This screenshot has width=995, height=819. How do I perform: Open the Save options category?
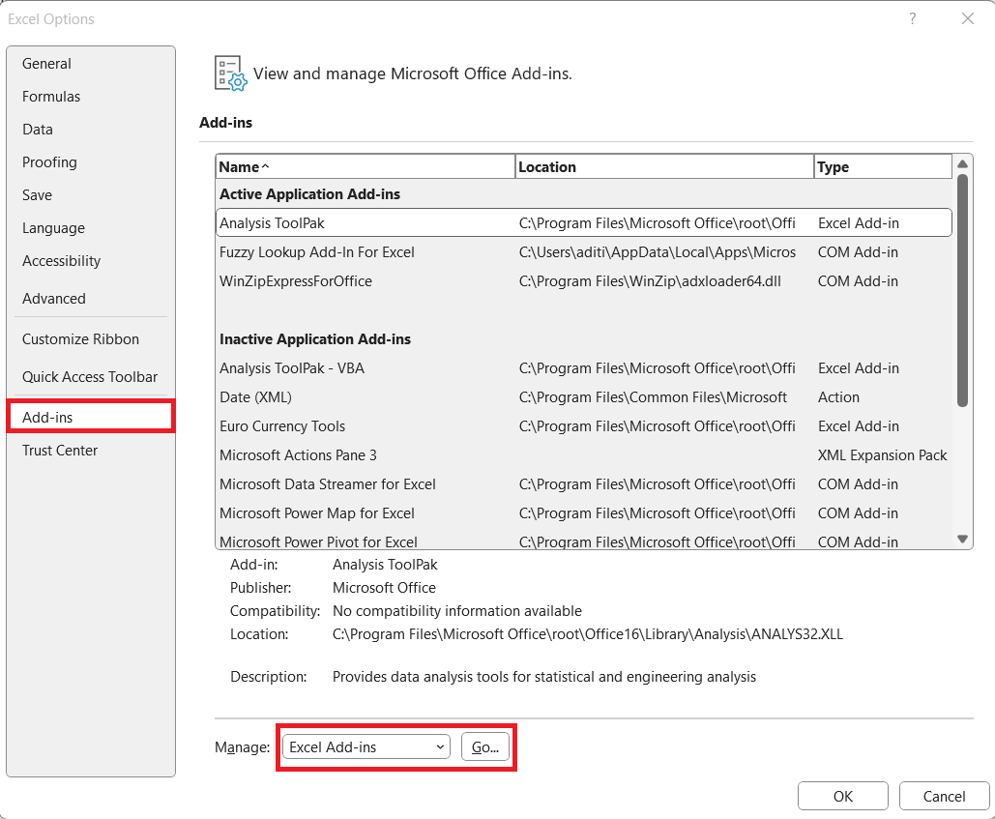(91, 195)
